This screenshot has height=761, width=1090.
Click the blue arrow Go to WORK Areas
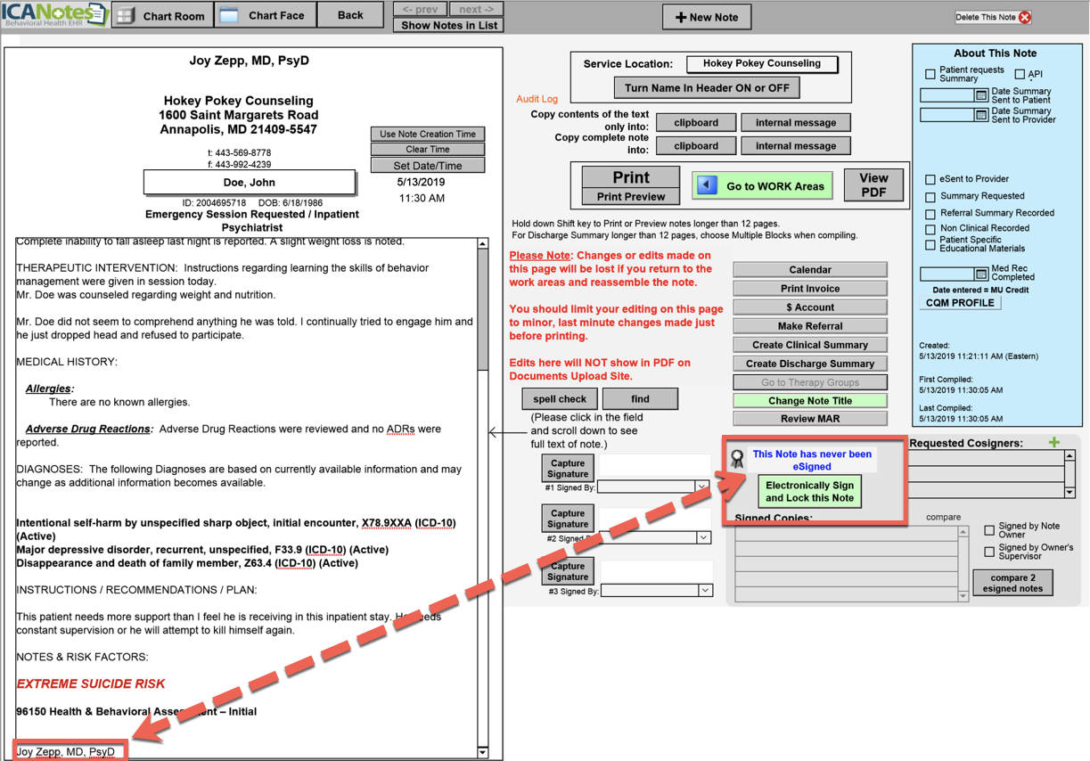point(707,185)
